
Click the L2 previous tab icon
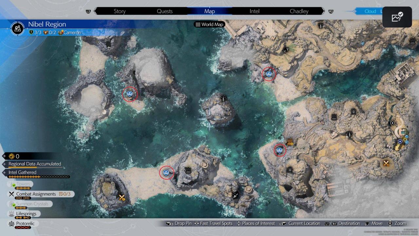pyautogui.click(x=88, y=11)
